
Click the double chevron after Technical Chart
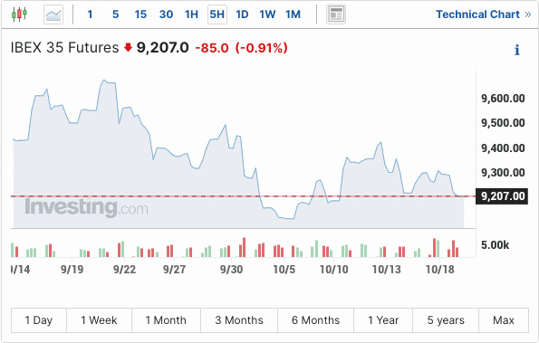(x=528, y=14)
